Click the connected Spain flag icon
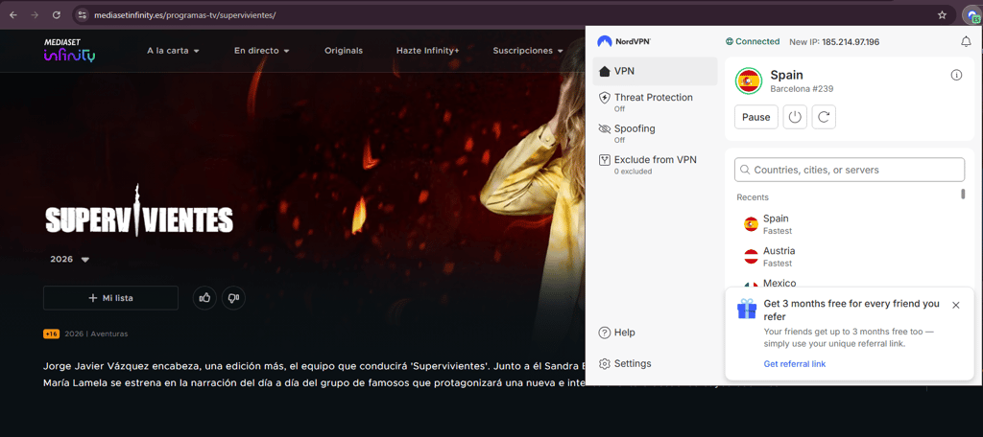The width and height of the screenshot is (983, 437). coord(748,81)
